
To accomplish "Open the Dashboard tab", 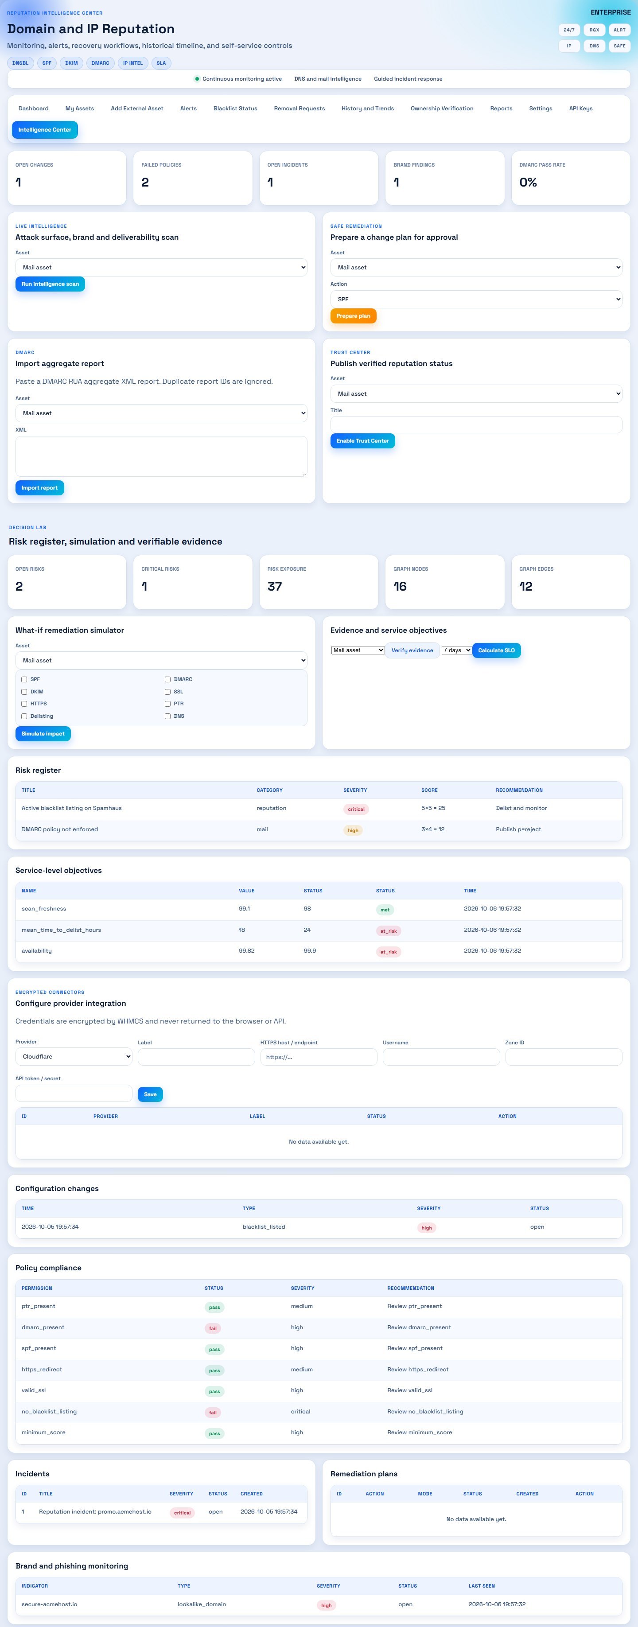I will [34, 109].
